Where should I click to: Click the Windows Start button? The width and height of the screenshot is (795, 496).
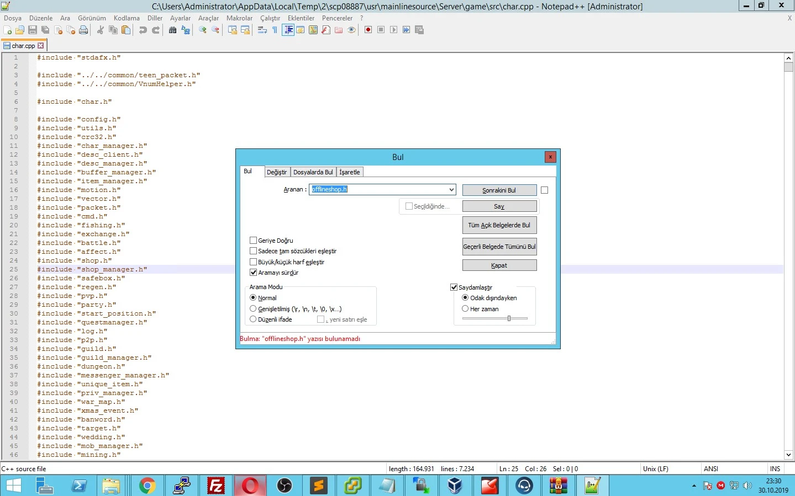click(x=13, y=486)
